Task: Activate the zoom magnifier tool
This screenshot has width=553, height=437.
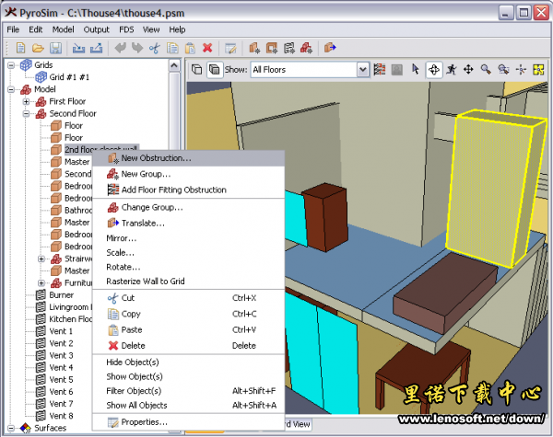Action: click(x=486, y=69)
